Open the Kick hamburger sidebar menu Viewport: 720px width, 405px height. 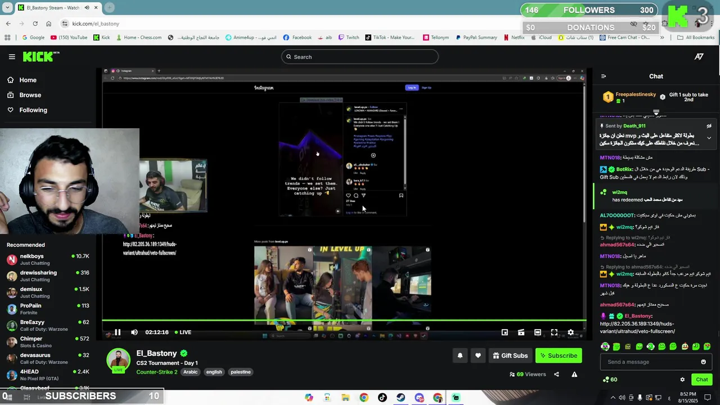click(12, 57)
